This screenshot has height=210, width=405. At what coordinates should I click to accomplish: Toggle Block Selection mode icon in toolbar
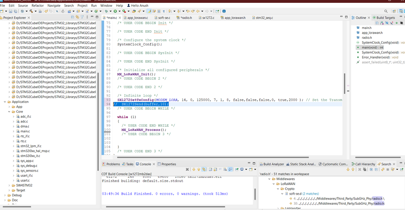[x=159, y=11]
